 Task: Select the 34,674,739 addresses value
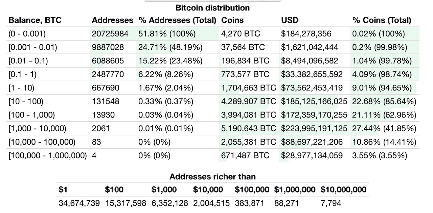(x=79, y=203)
